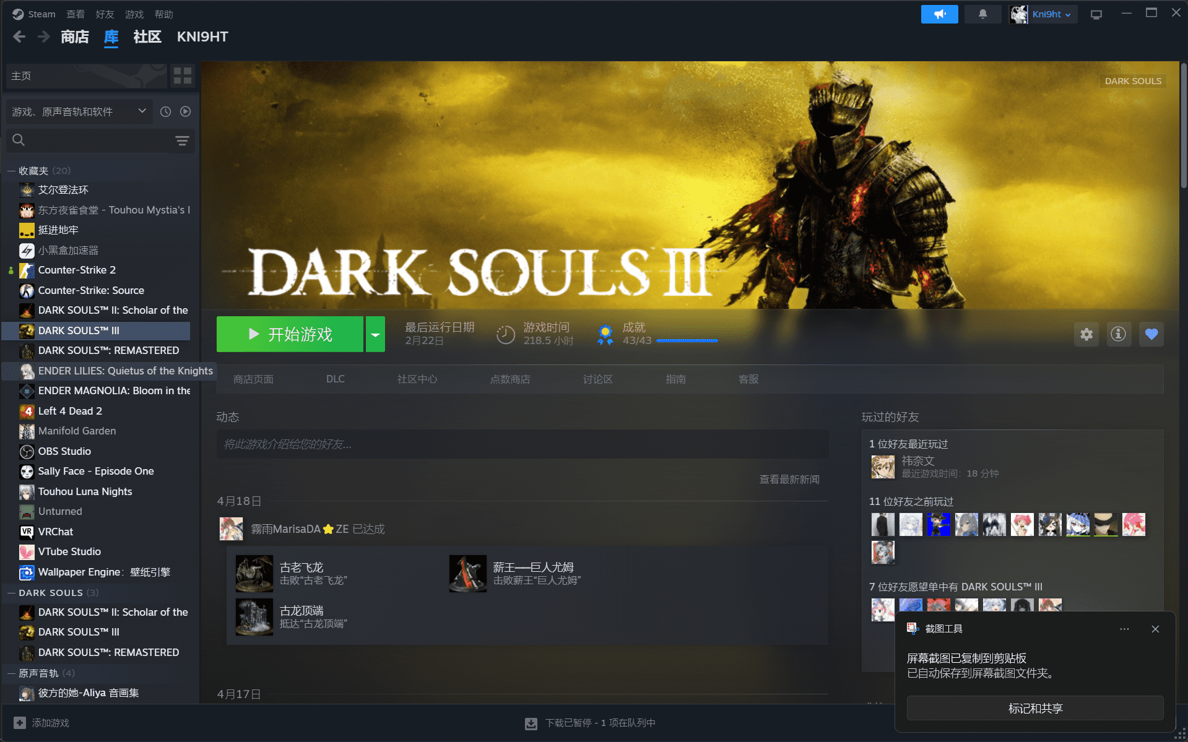
Task: Click the green 开始游戏 play button
Action: pyautogui.click(x=290, y=334)
